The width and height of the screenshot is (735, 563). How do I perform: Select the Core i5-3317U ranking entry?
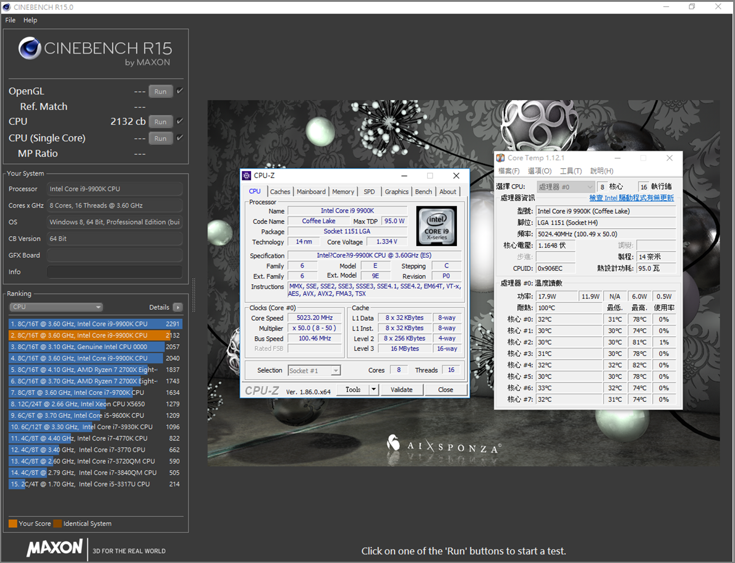click(95, 485)
